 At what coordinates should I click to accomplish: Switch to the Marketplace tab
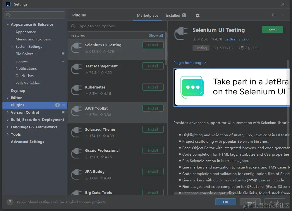coord(147,16)
